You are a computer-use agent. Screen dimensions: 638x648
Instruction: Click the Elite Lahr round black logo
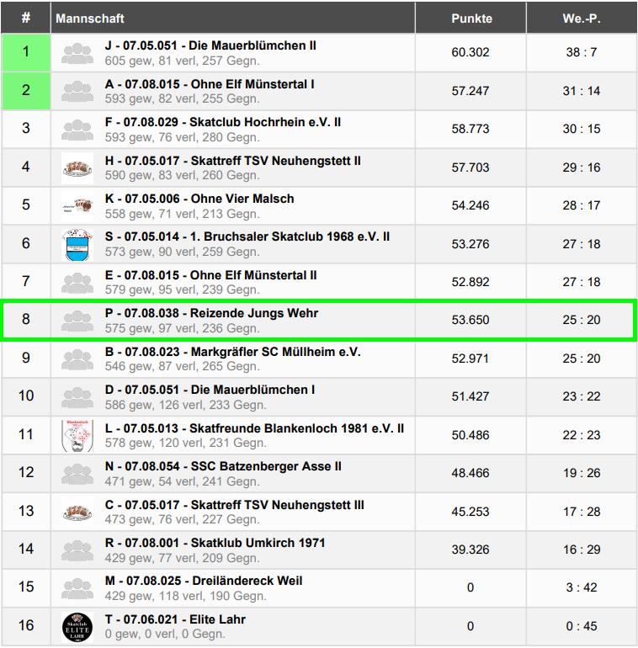point(77,627)
